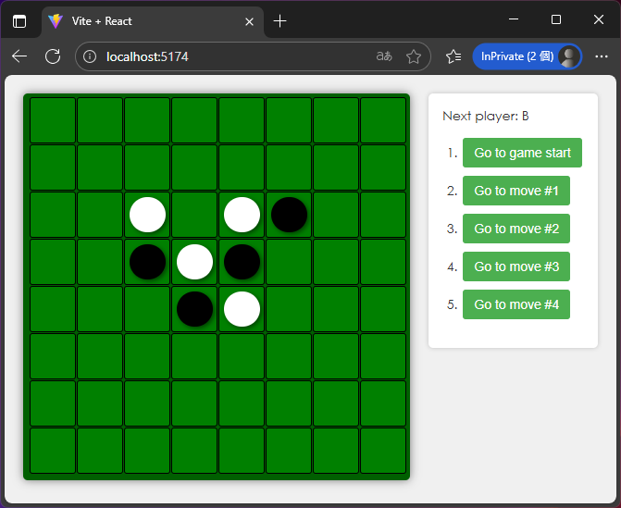This screenshot has width=621, height=508.
Task: Open the tab actions menu icon
Action: tap(19, 20)
